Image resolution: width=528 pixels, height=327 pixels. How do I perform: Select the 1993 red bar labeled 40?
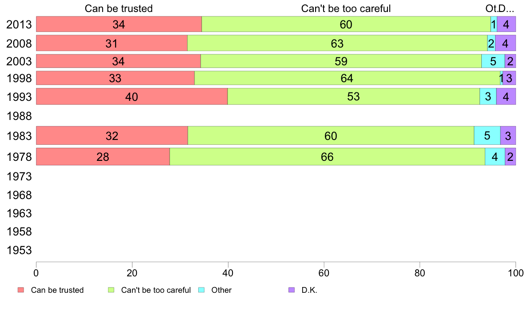point(132,96)
